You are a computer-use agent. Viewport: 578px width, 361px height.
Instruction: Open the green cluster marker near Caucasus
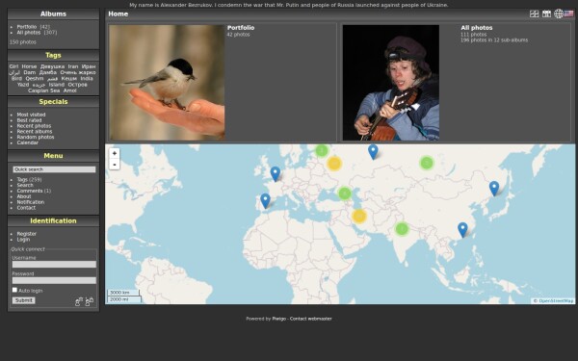pos(345,193)
